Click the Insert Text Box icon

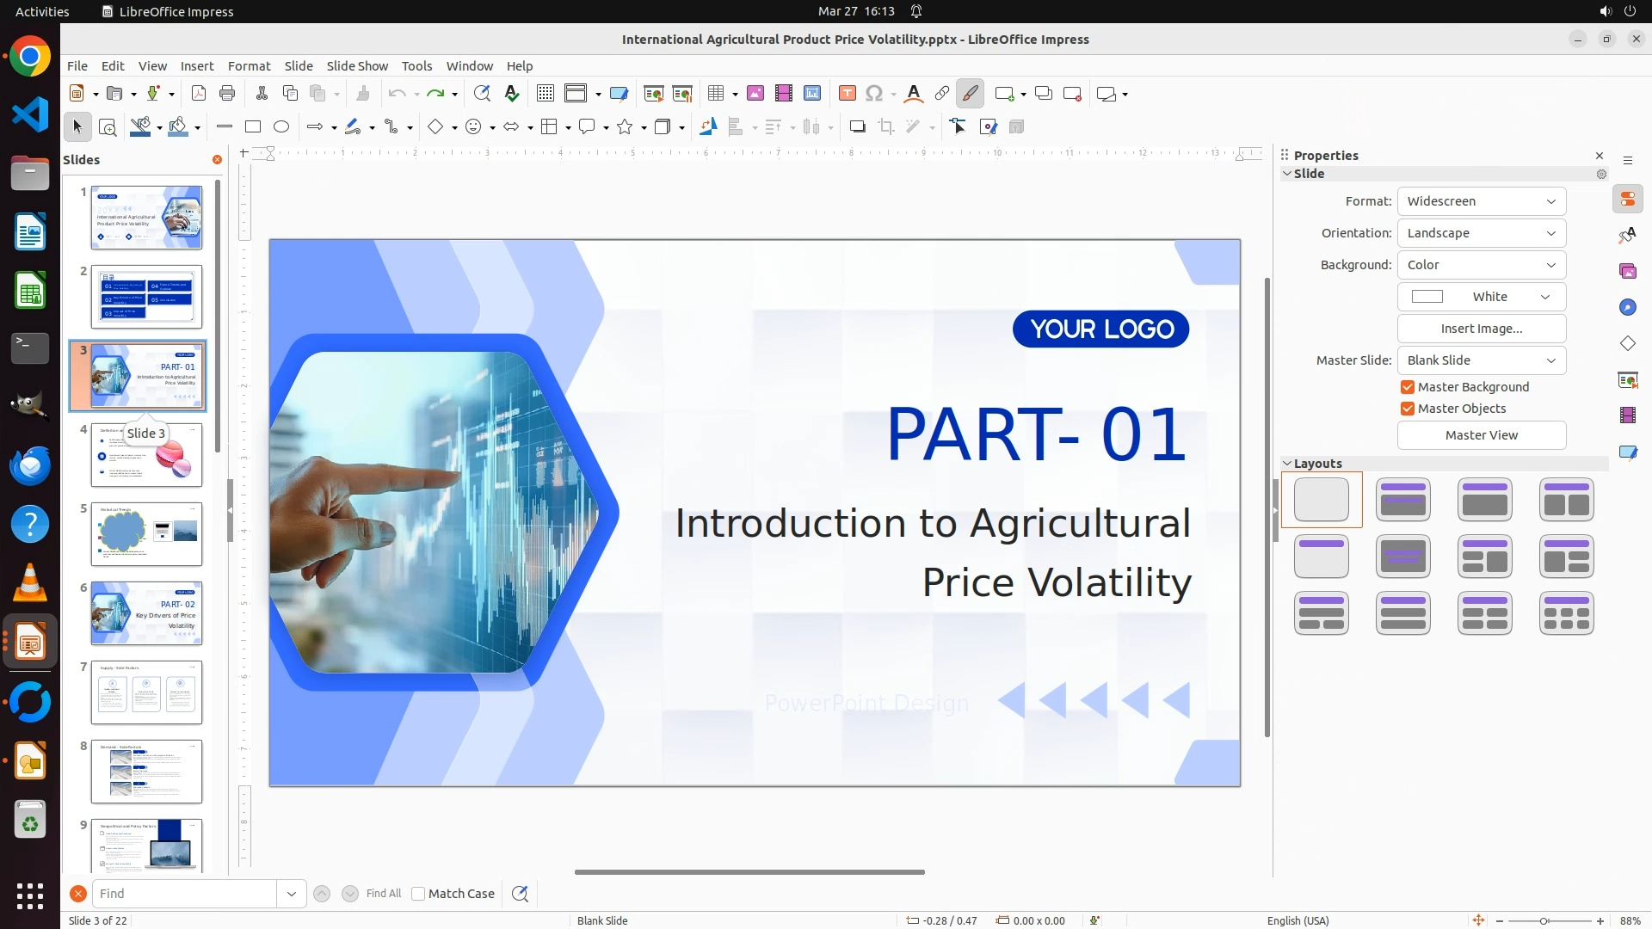tap(848, 94)
